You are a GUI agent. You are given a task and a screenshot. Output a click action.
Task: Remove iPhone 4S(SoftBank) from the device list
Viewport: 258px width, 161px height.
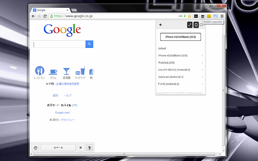coord(202,56)
